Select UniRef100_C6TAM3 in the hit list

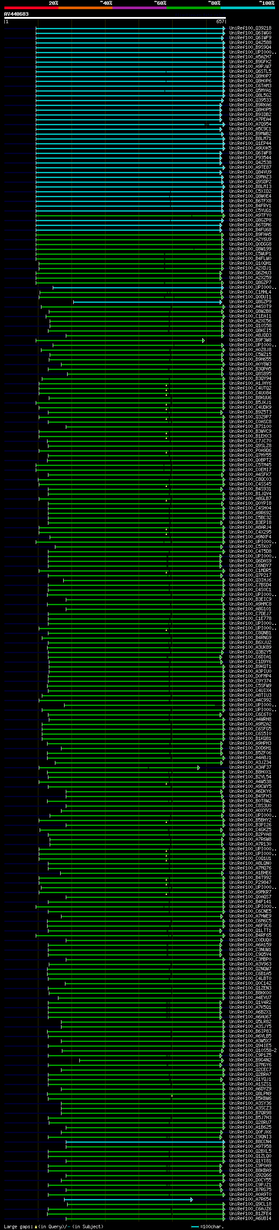point(250,86)
